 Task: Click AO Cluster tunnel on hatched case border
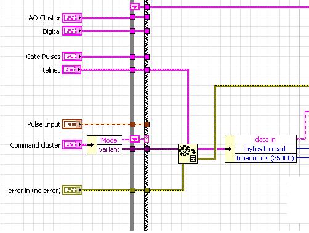click(x=146, y=17)
